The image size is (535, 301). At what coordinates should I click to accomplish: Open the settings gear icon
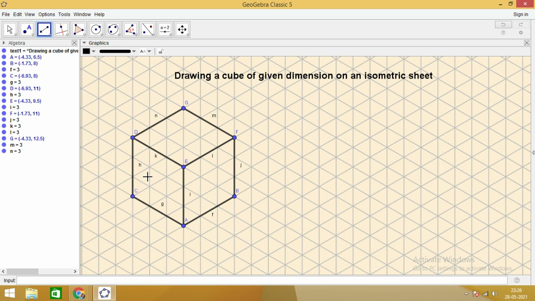tap(521, 33)
